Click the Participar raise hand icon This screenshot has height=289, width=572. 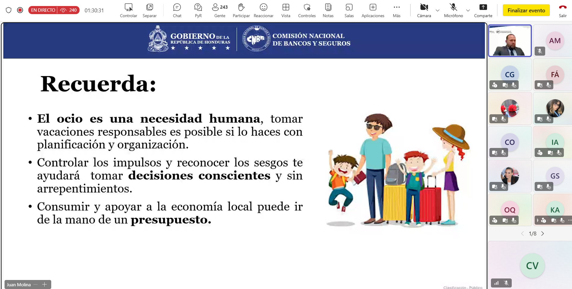click(x=241, y=10)
